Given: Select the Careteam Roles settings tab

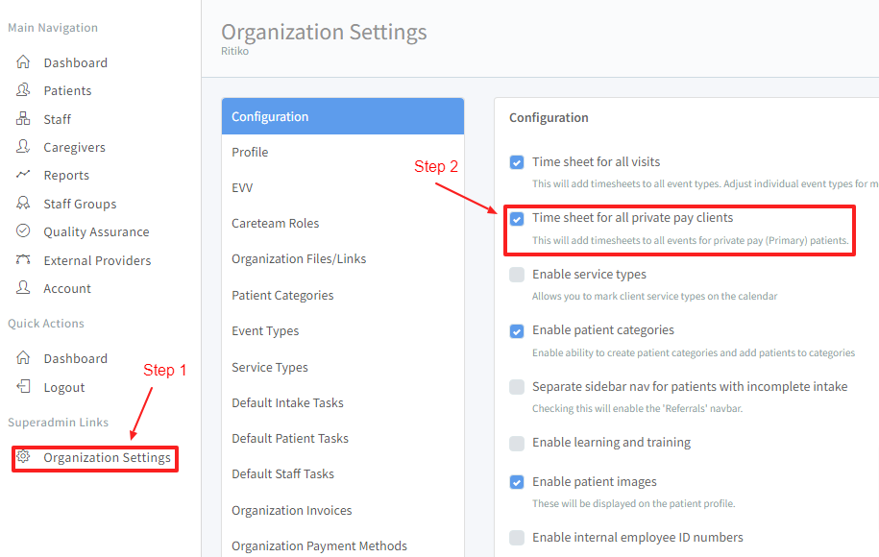Looking at the screenshot, I should [275, 223].
